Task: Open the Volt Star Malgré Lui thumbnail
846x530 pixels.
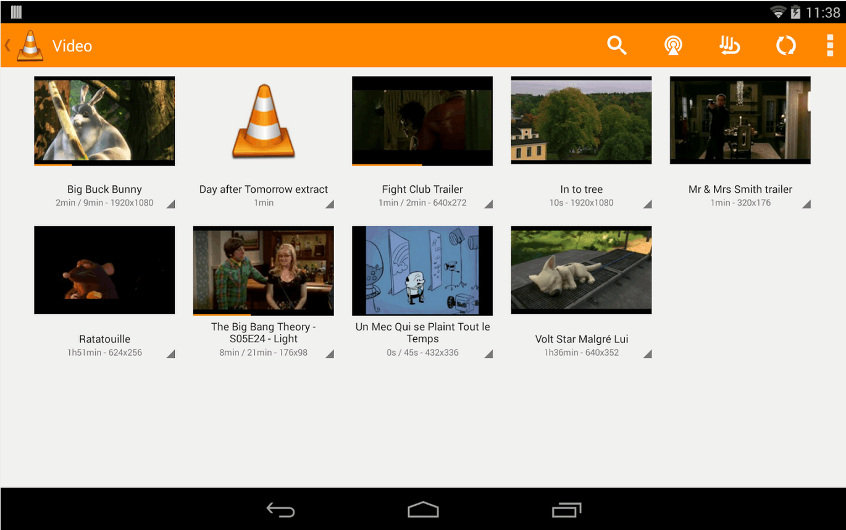Action: pyautogui.click(x=581, y=270)
